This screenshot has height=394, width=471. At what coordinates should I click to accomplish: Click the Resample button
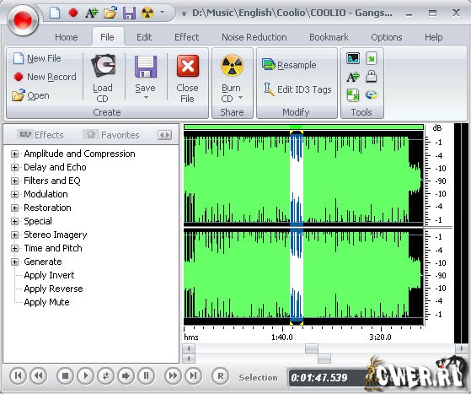click(x=289, y=65)
